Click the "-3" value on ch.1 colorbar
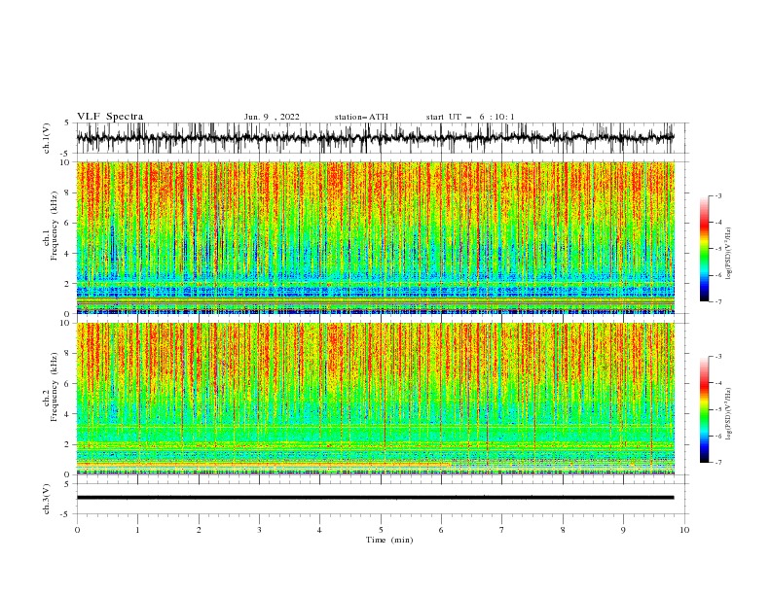The width and height of the screenshot is (771, 595). (717, 195)
